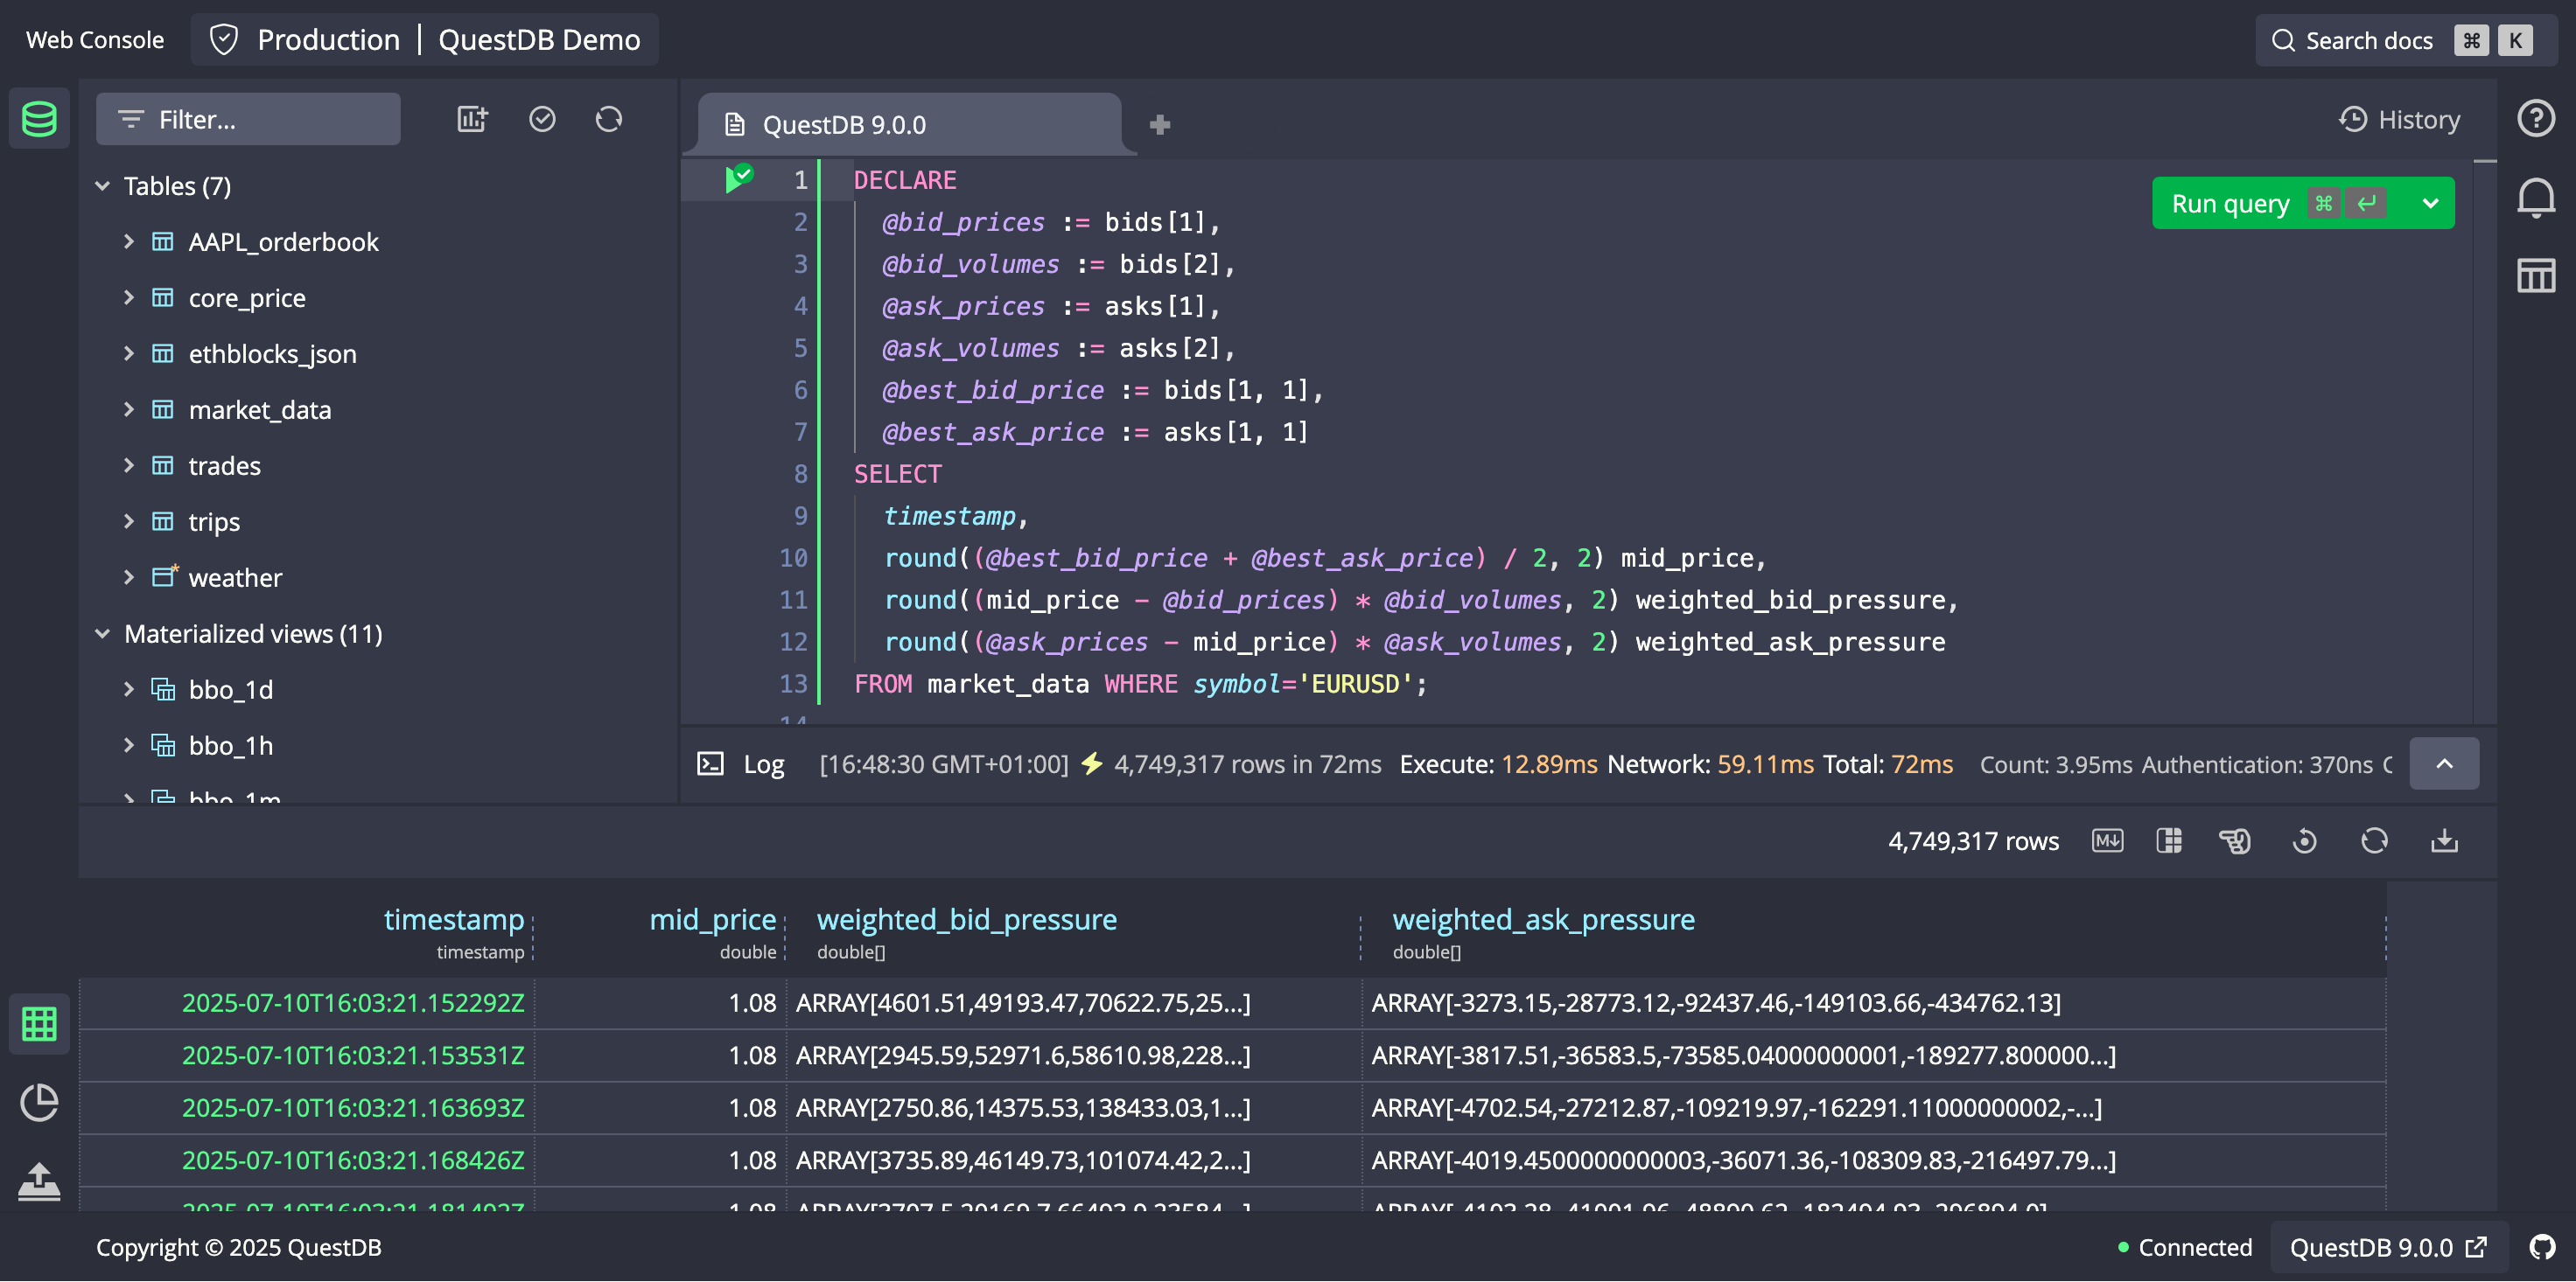Screen dimensions: 2576x1282
Task: Open the help question mark icon
Action: tap(2535, 118)
